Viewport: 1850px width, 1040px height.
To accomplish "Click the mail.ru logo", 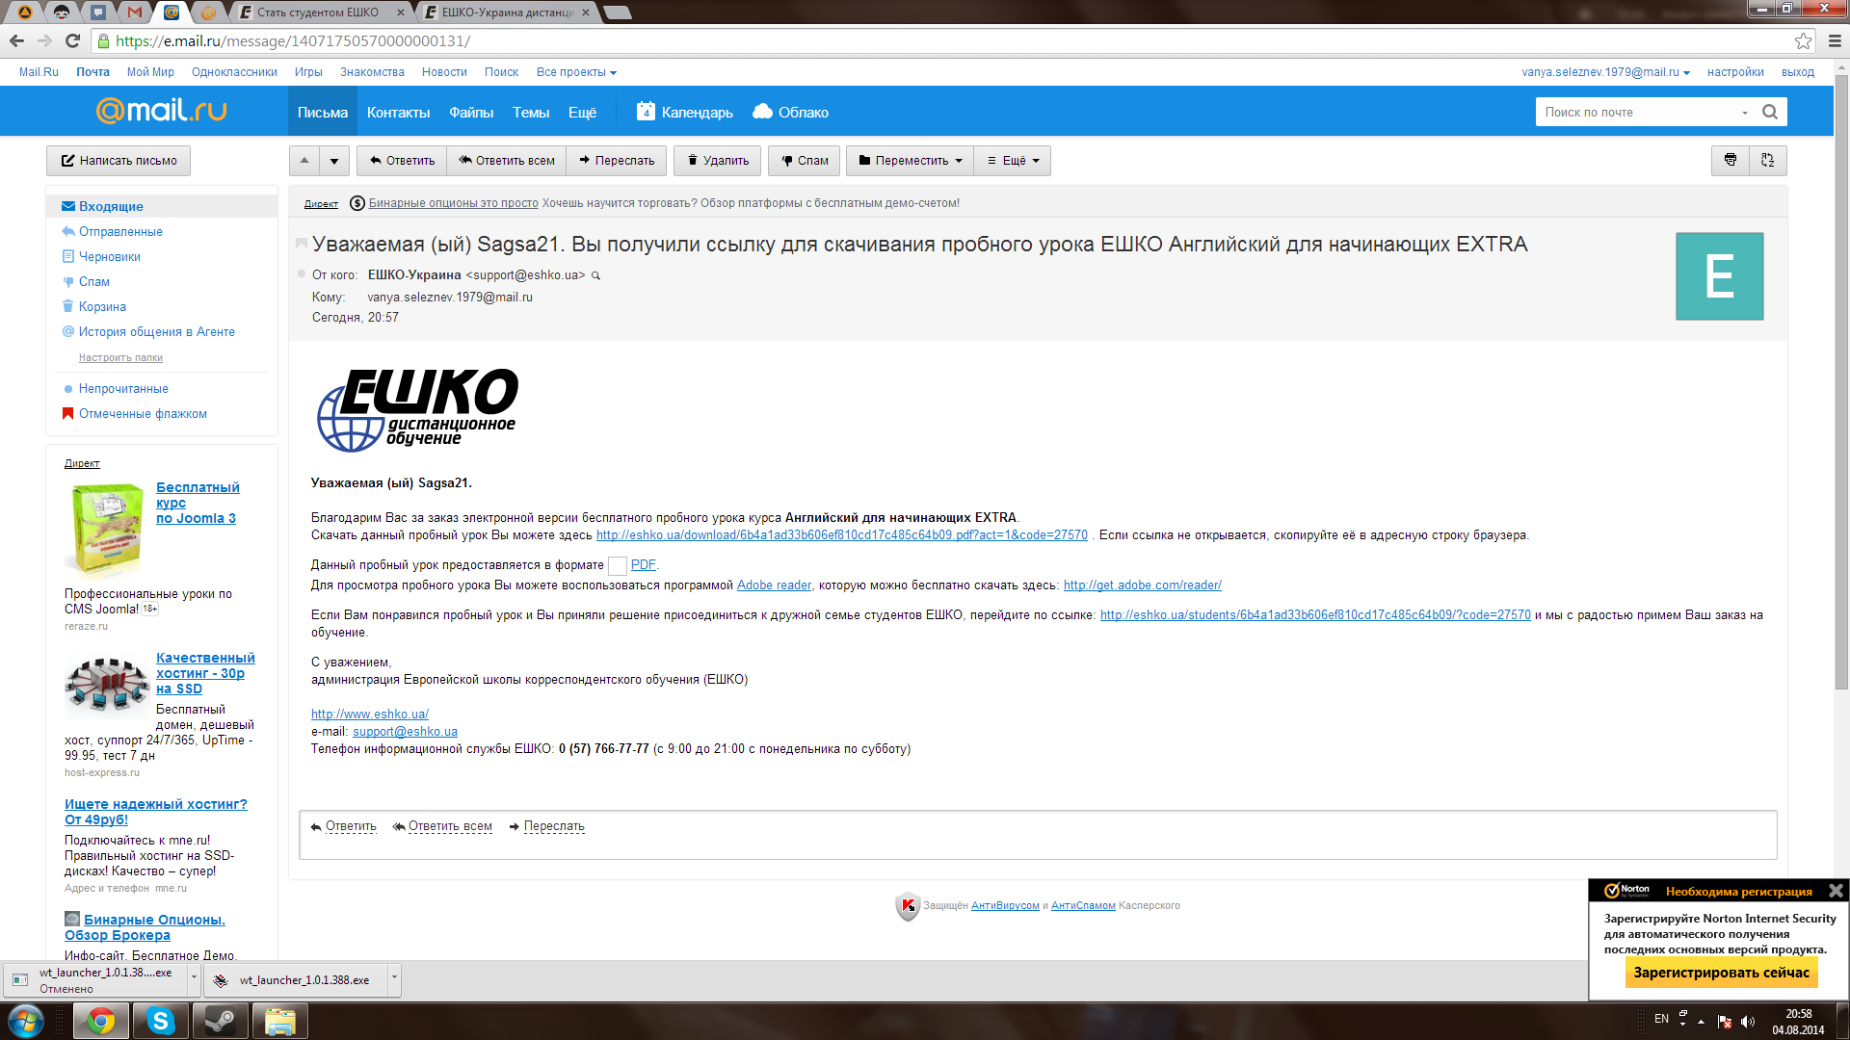I will pyautogui.click(x=161, y=111).
